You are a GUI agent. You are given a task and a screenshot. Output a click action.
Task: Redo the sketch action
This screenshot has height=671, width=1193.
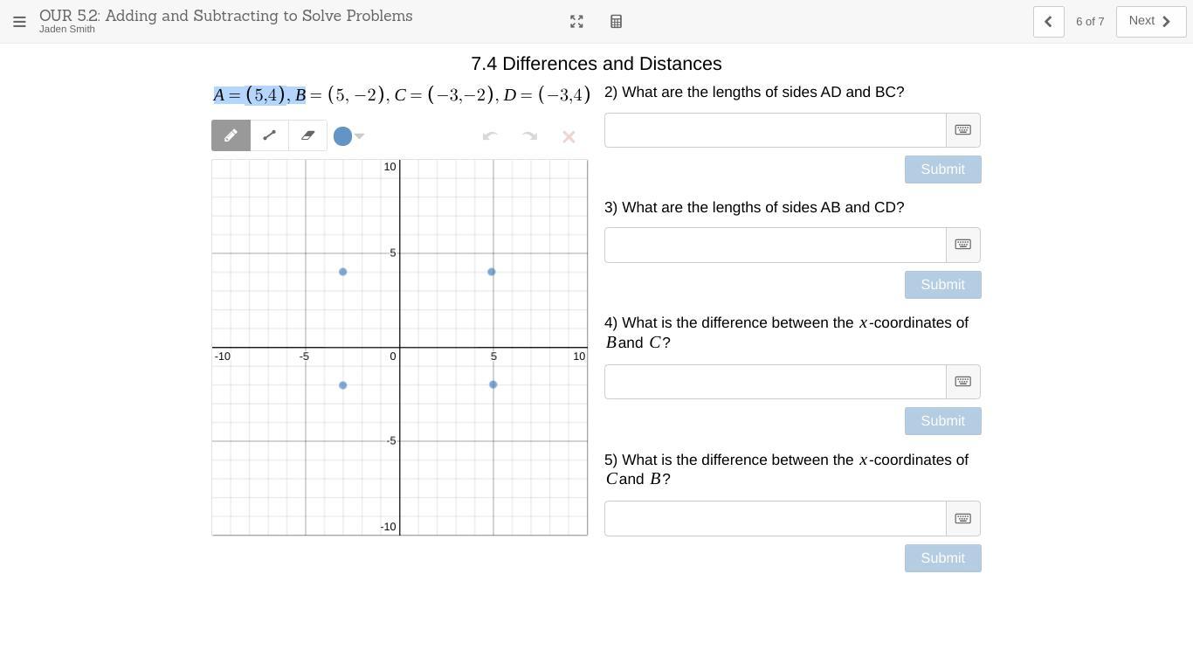529,136
